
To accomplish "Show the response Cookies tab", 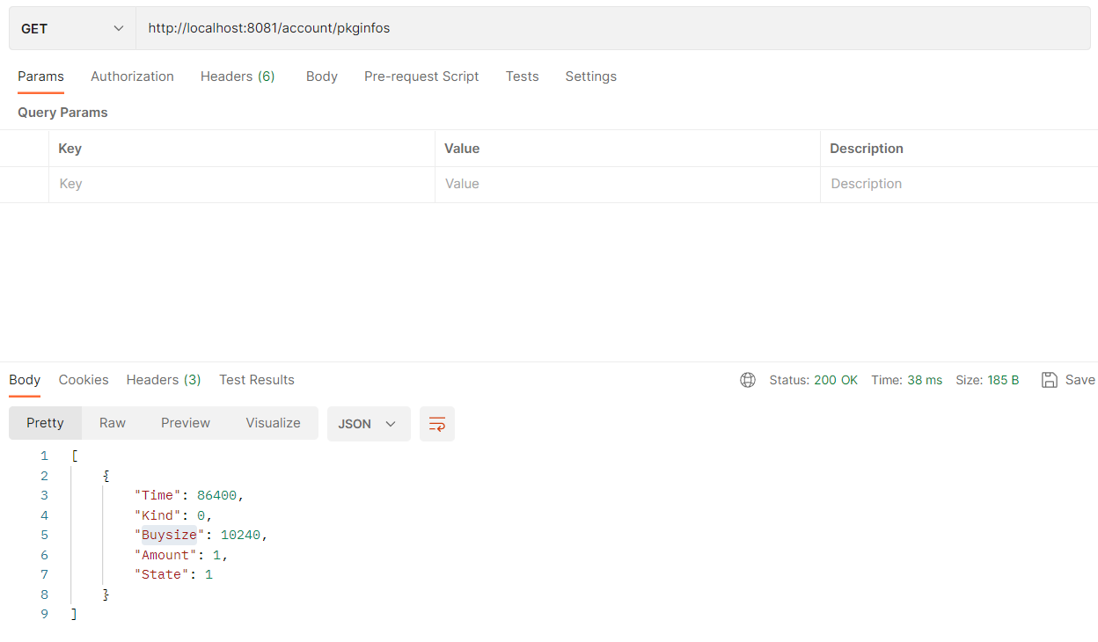I will click(84, 380).
